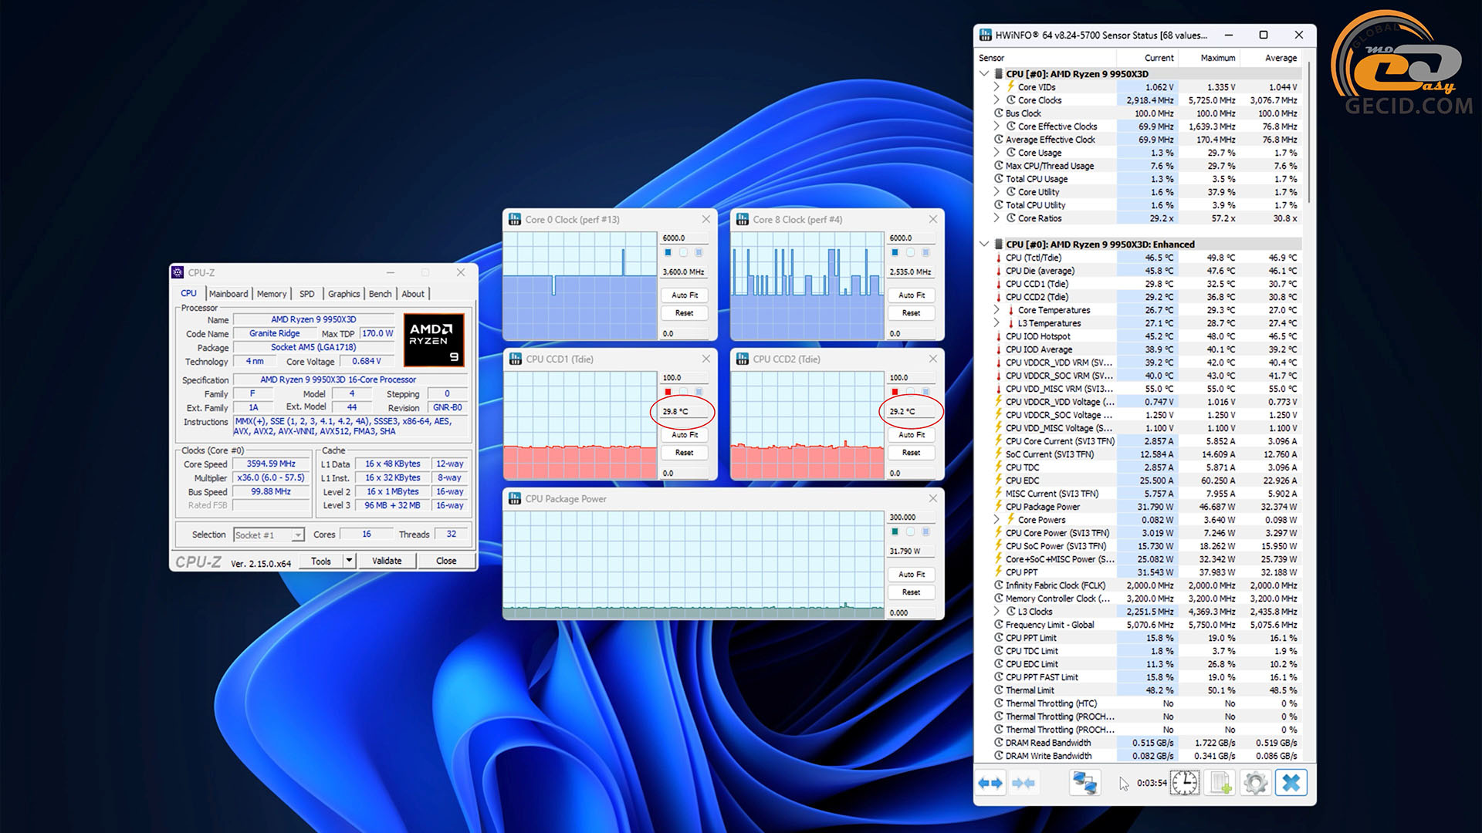Click Auto Fit in the Core 0 Clock graph
This screenshot has width=1482, height=833.
coord(685,295)
